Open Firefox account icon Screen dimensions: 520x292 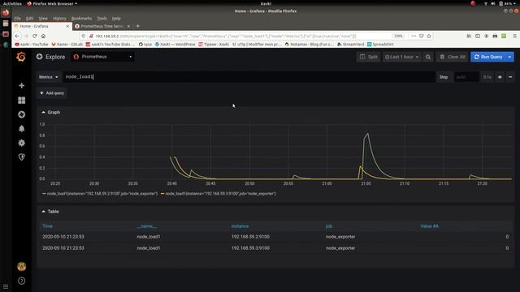point(486,36)
